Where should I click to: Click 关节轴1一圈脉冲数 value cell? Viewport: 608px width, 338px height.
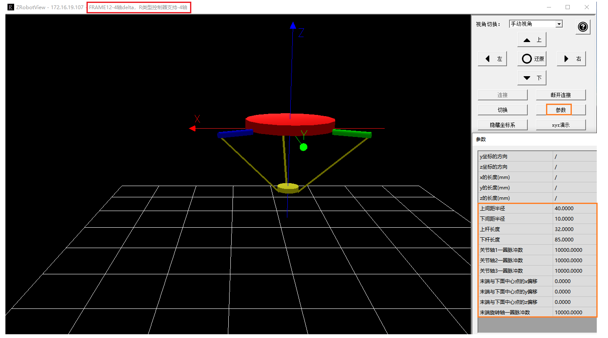point(575,250)
